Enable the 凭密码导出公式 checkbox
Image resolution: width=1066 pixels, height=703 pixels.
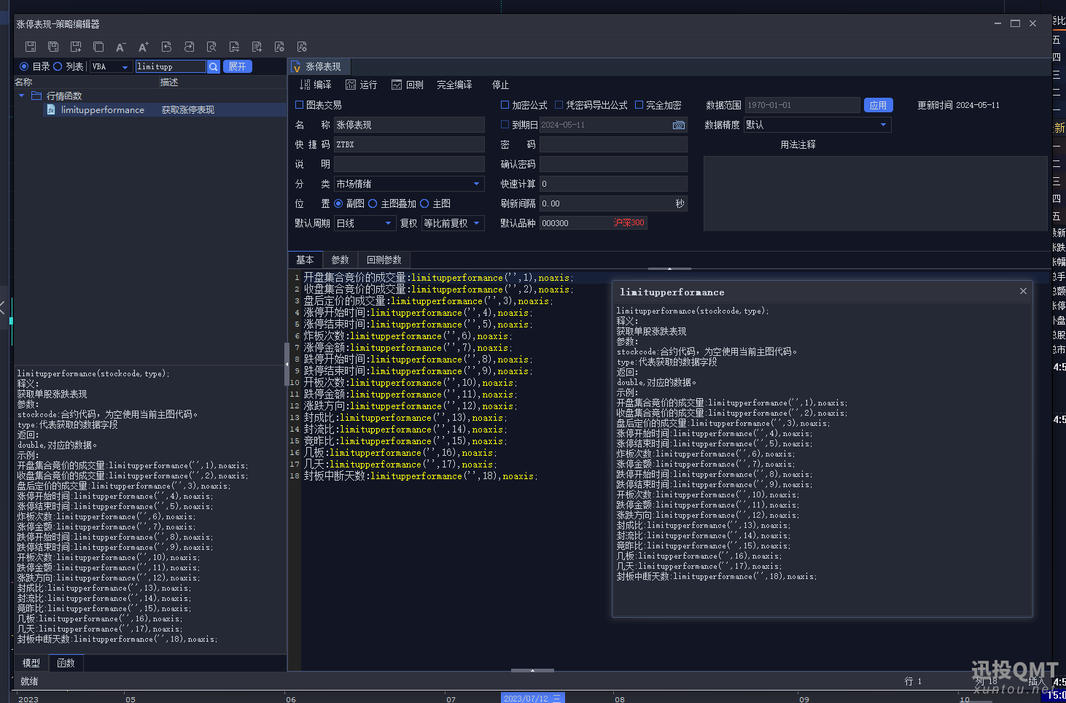point(559,105)
